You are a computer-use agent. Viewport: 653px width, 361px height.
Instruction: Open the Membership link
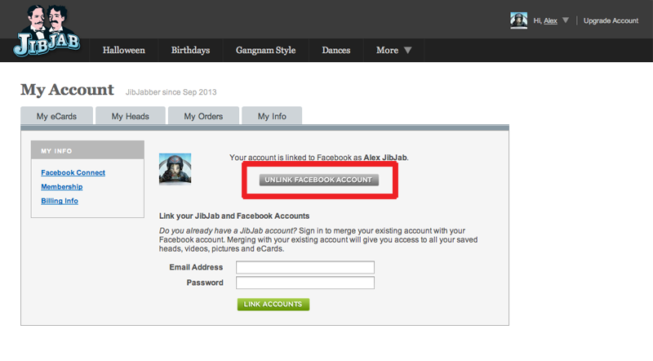62,187
